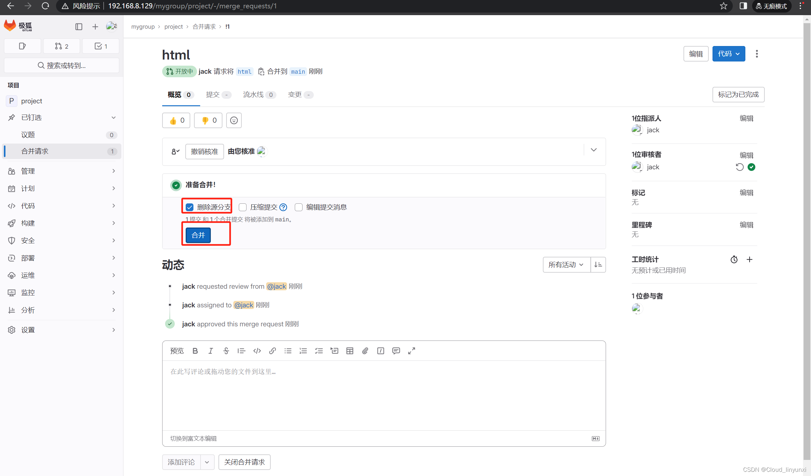The width and height of the screenshot is (811, 476).
Task: Switch editor to full screen mode
Action: pyautogui.click(x=411, y=351)
